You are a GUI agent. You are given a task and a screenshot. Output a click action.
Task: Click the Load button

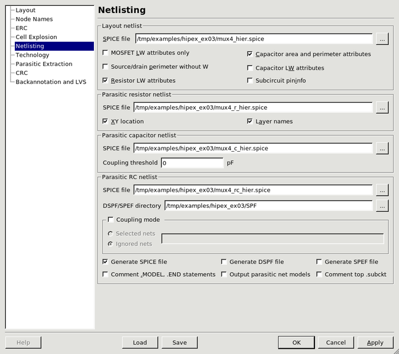pyautogui.click(x=140, y=342)
